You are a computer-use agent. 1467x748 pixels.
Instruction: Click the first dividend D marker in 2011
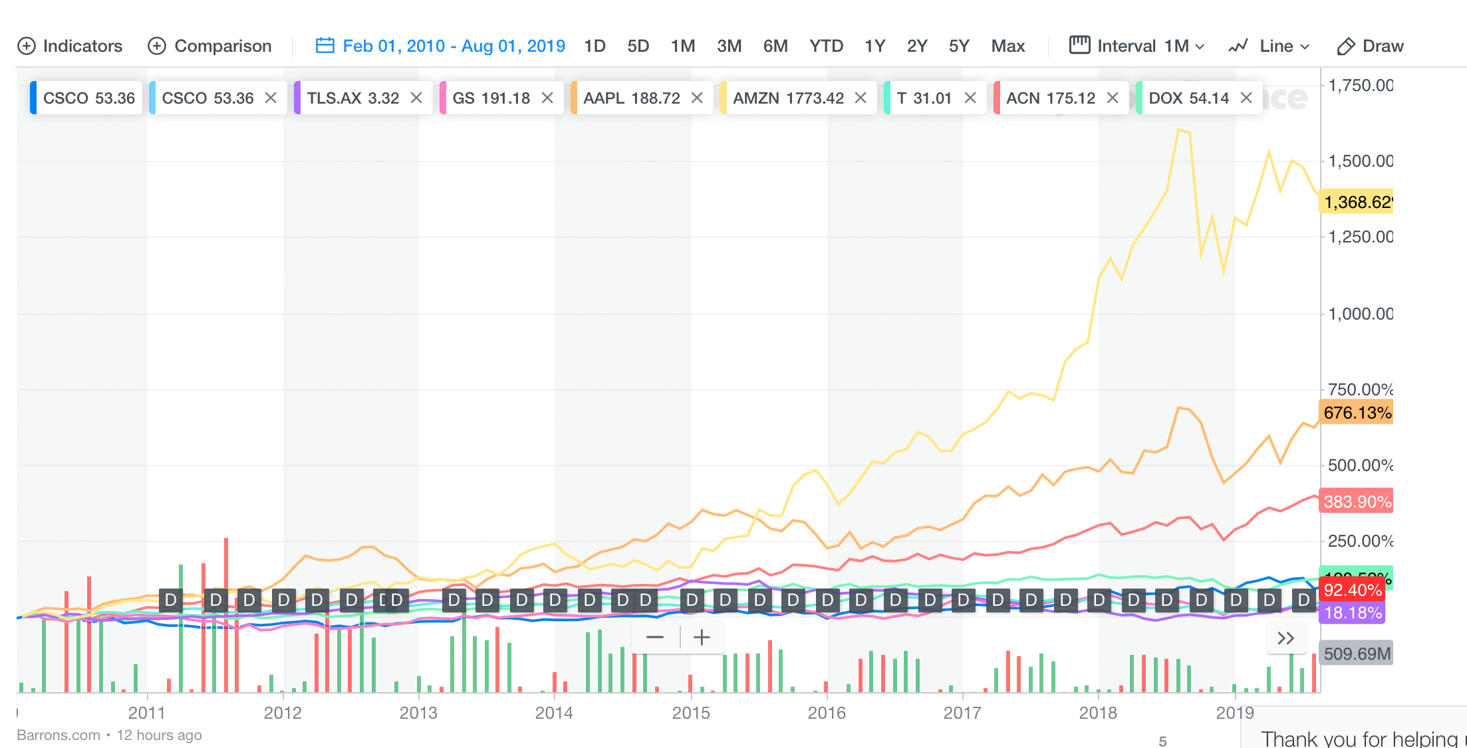(171, 601)
